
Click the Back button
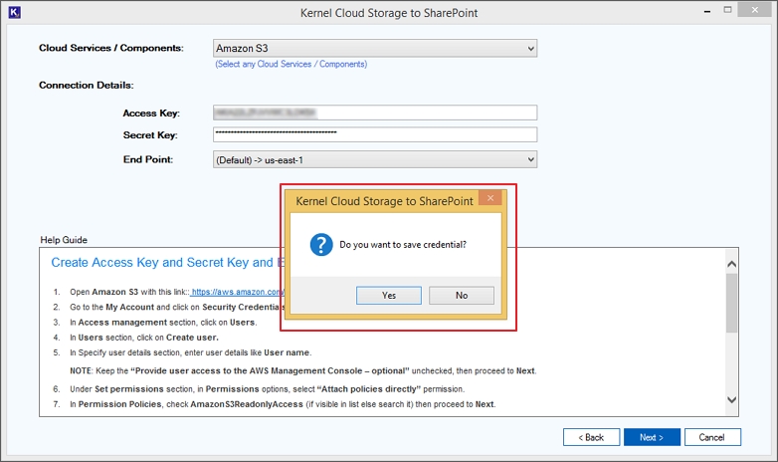(x=591, y=437)
